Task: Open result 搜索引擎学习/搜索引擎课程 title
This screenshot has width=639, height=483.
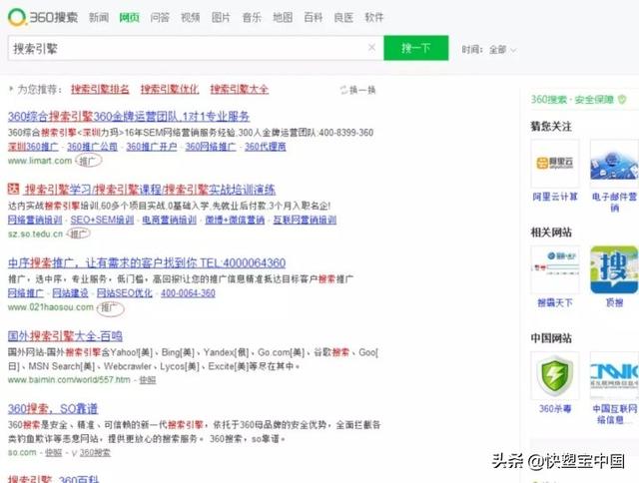Action: pyautogui.click(x=150, y=190)
